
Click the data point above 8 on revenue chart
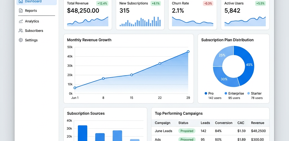click(103, 78)
